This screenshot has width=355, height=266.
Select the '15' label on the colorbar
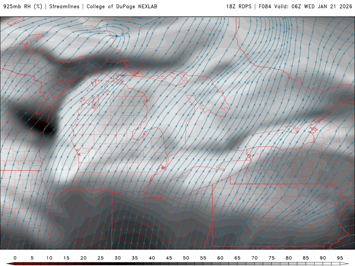(66, 258)
